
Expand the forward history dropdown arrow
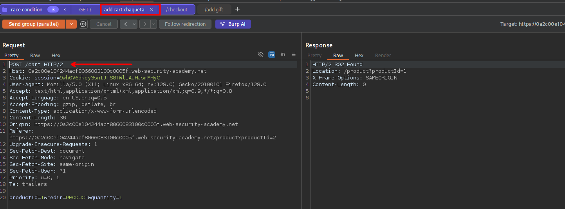click(153, 24)
